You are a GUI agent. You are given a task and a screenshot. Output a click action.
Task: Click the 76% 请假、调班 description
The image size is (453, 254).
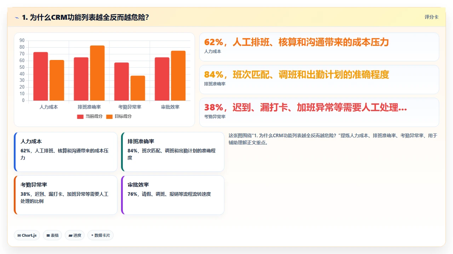[169, 194]
